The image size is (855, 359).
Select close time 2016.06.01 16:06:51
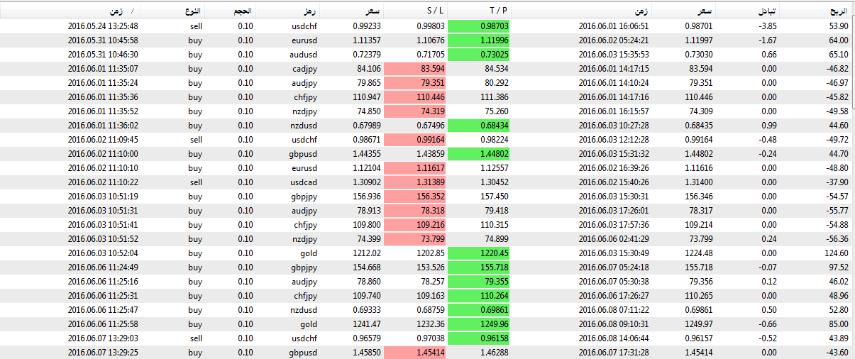pyautogui.click(x=614, y=26)
